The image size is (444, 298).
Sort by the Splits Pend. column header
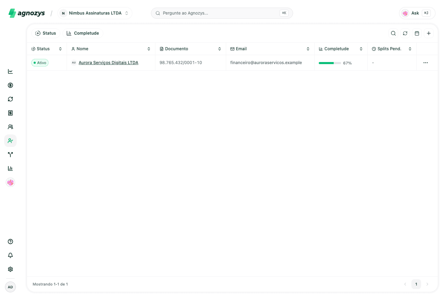tap(392, 49)
